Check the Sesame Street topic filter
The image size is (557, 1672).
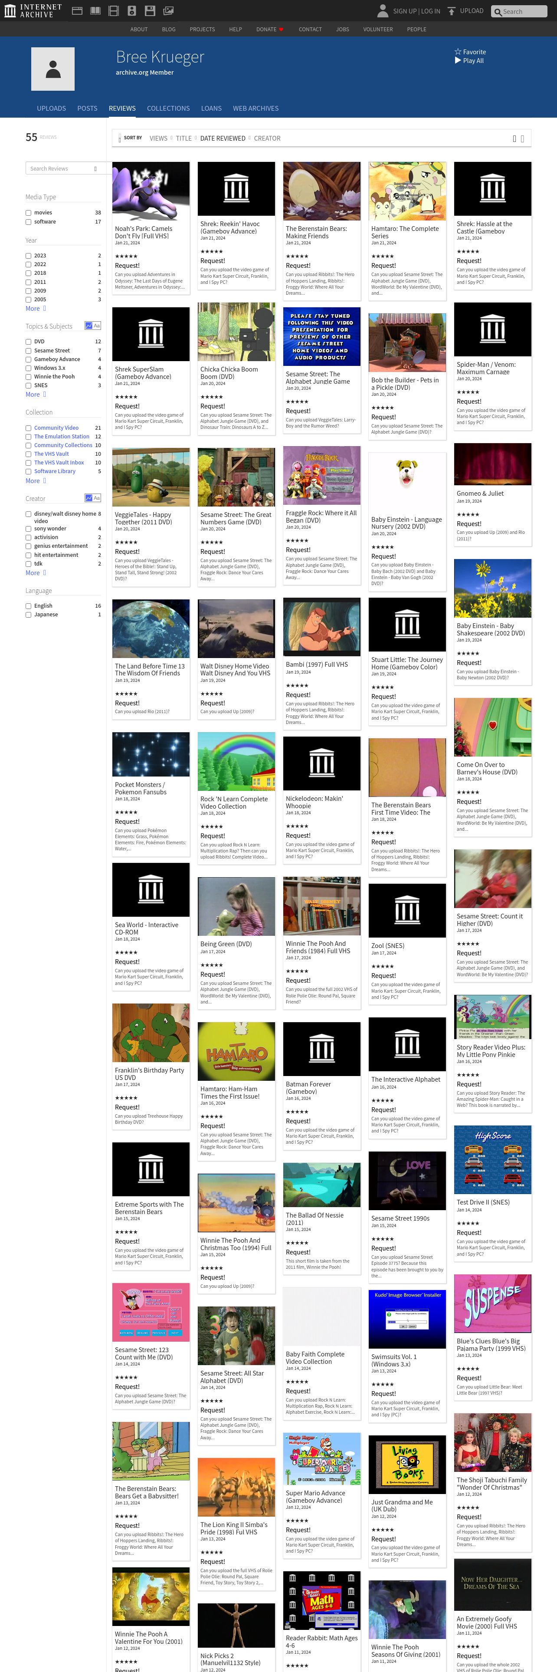pos(29,350)
